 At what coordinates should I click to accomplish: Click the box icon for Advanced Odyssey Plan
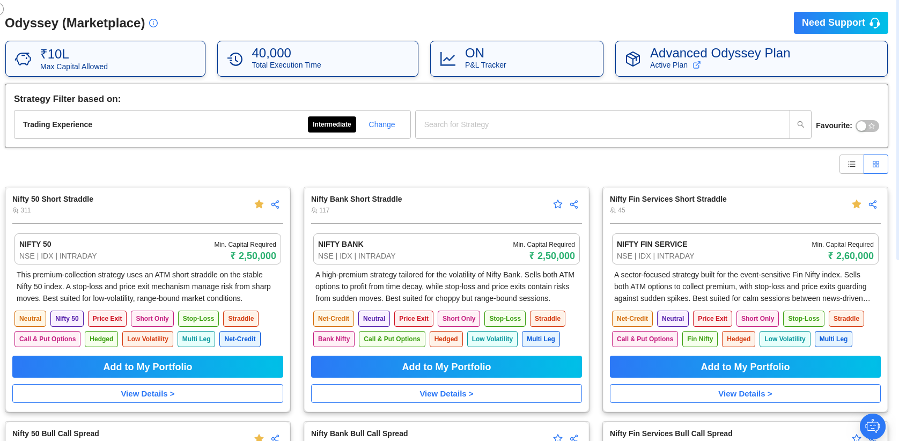pos(633,59)
